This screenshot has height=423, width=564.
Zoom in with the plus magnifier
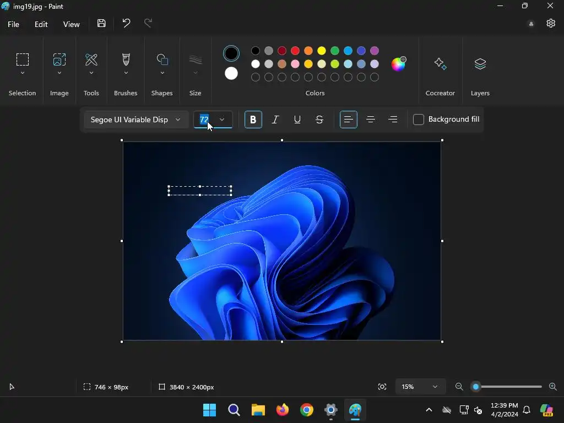(x=553, y=387)
